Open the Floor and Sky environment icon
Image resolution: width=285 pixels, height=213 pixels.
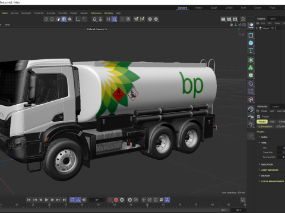pos(251,109)
